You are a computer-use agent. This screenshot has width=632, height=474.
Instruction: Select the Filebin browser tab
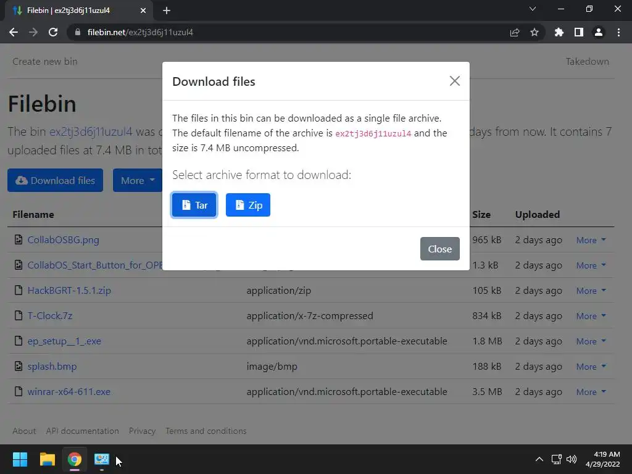79,10
